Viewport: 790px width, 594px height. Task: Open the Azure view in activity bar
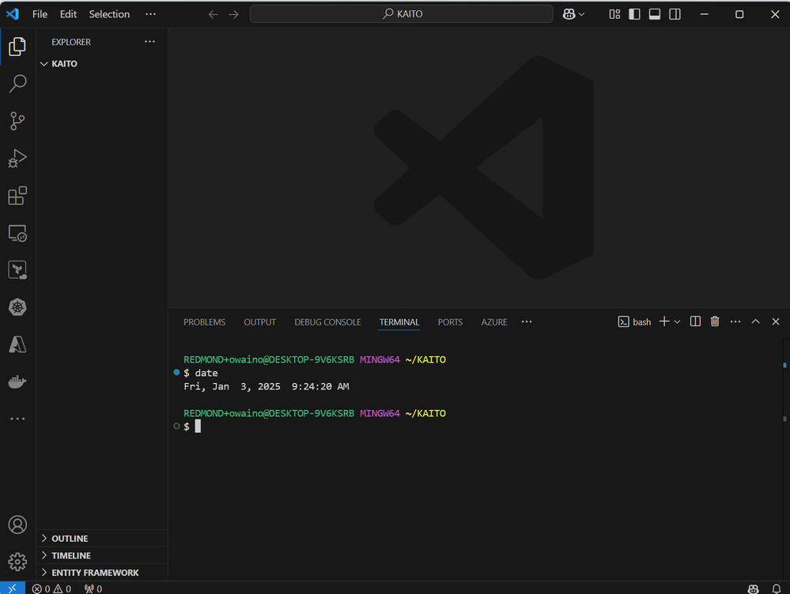17,344
